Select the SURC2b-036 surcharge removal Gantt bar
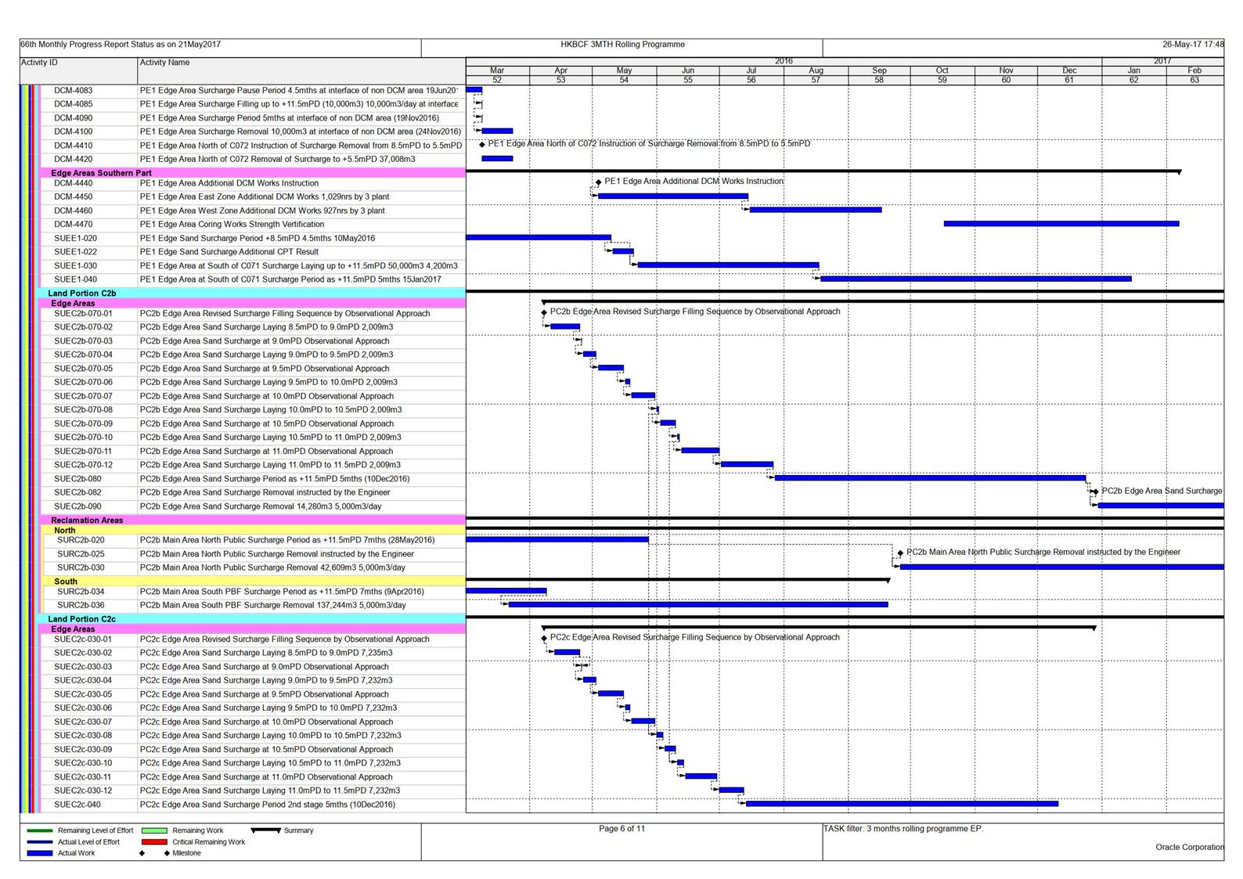Viewport: 1243px width, 879px height. tap(698, 604)
